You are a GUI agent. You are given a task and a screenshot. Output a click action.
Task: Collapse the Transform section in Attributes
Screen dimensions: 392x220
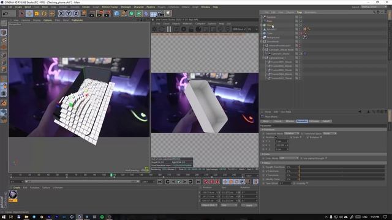point(263,130)
